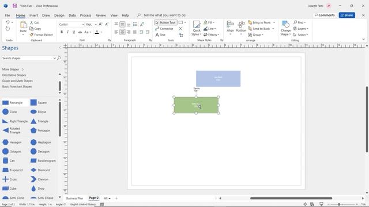Activate Format Painter
The image size is (369, 207).
(x=42, y=34)
